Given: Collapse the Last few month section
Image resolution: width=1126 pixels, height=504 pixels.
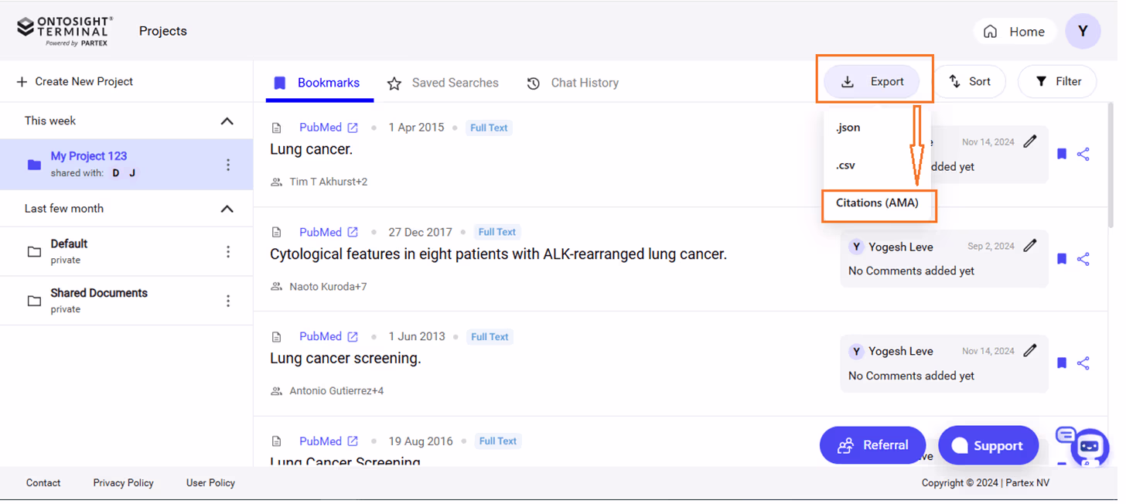Looking at the screenshot, I should click(227, 208).
